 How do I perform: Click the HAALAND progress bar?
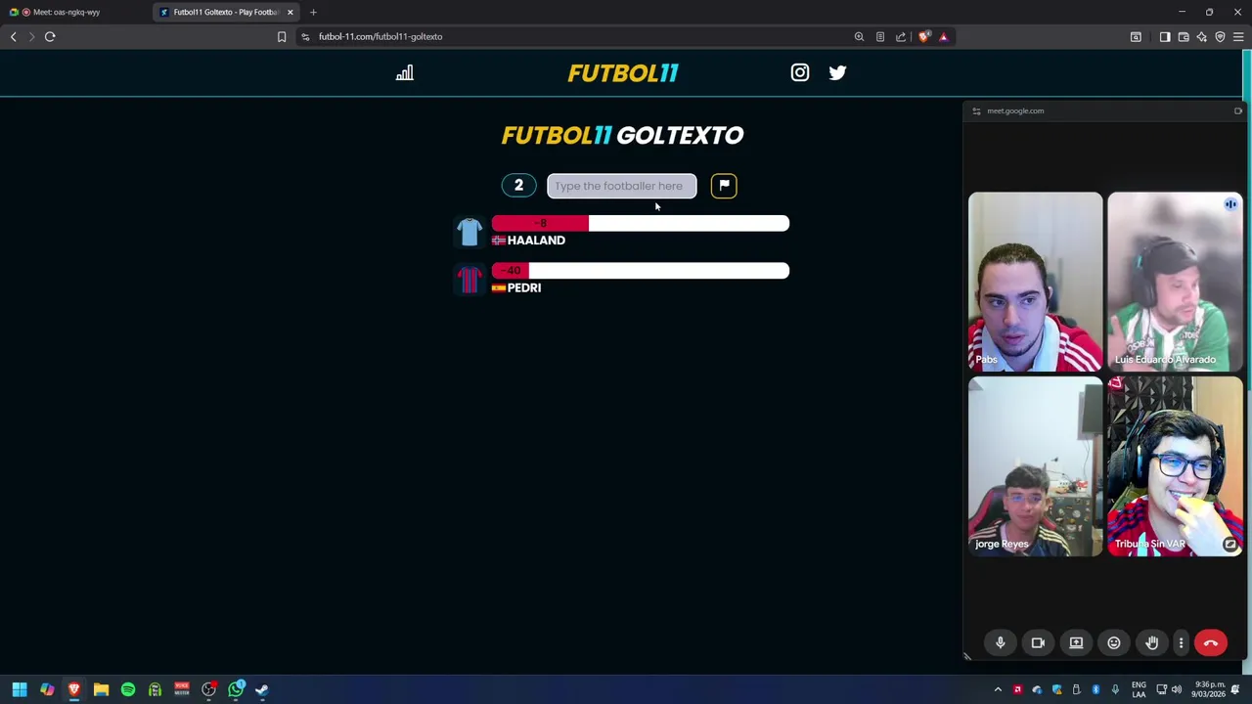pyautogui.click(x=641, y=223)
